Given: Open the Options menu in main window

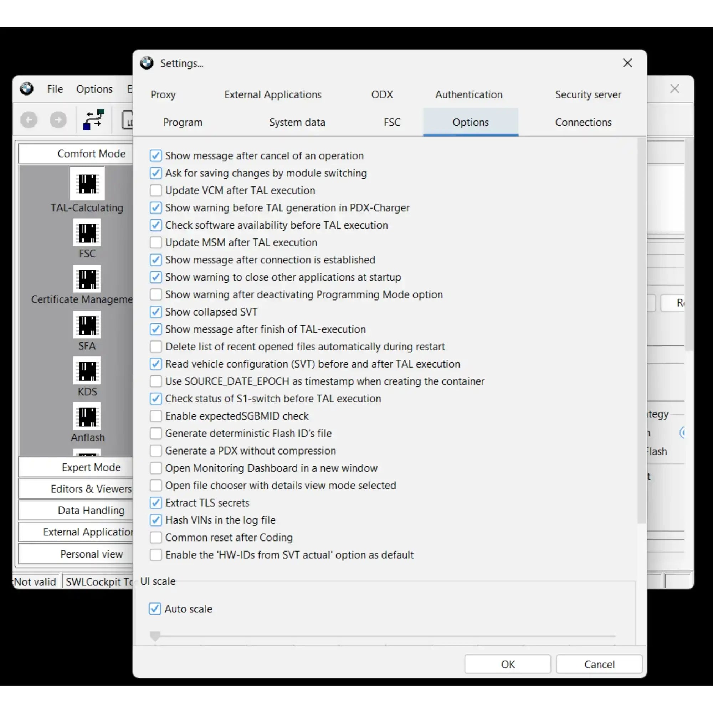Looking at the screenshot, I should point(94,89).
